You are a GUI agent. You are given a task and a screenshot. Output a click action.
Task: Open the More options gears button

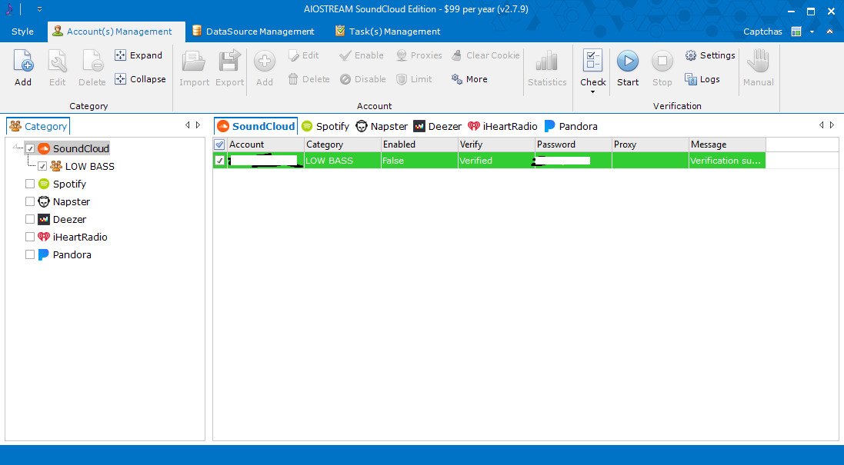pos(469,79)
